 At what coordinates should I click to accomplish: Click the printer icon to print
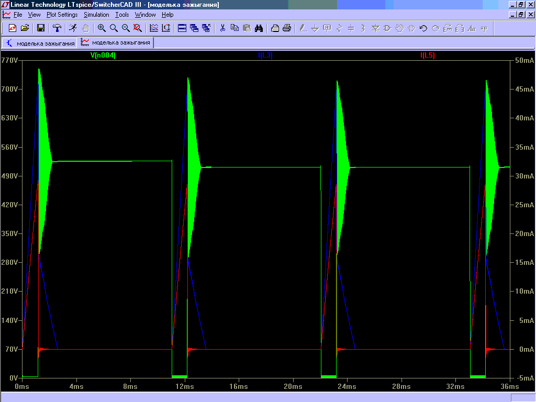coord(286,28)
